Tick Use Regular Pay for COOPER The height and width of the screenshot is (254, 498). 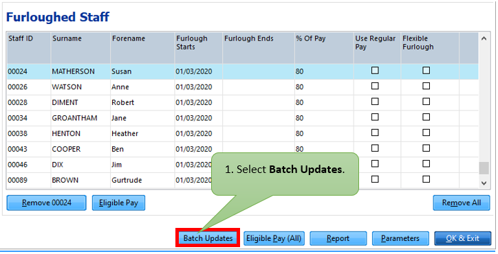[375, 148]
